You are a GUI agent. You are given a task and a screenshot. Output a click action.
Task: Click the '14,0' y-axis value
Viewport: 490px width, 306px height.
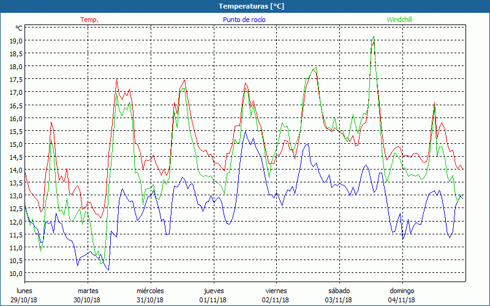(x=17, y=170)
